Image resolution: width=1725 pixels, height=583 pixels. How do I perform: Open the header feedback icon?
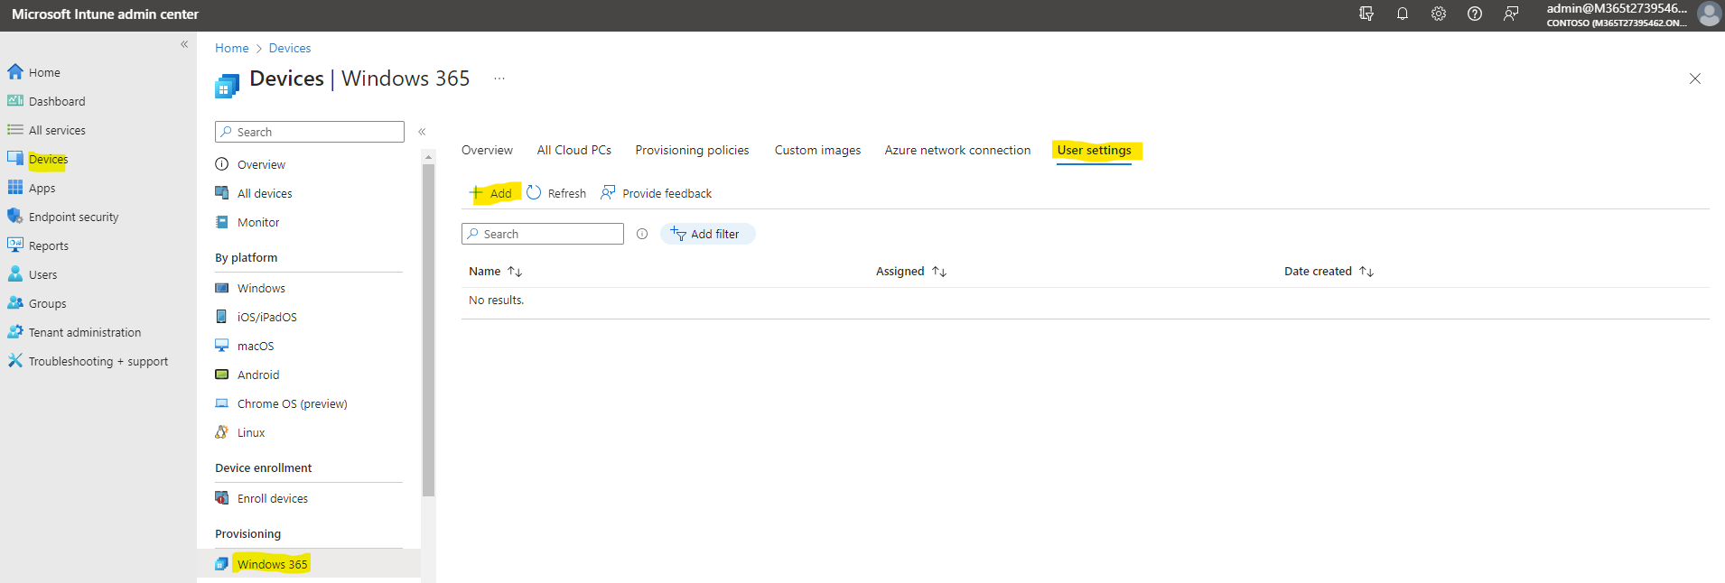point(1511,14)
